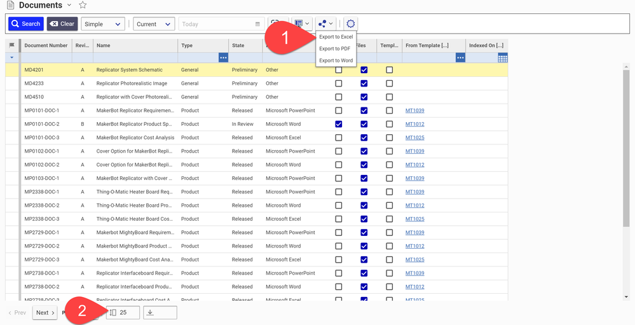Expand the Documents title dropdown arrow

click(69, 5)
